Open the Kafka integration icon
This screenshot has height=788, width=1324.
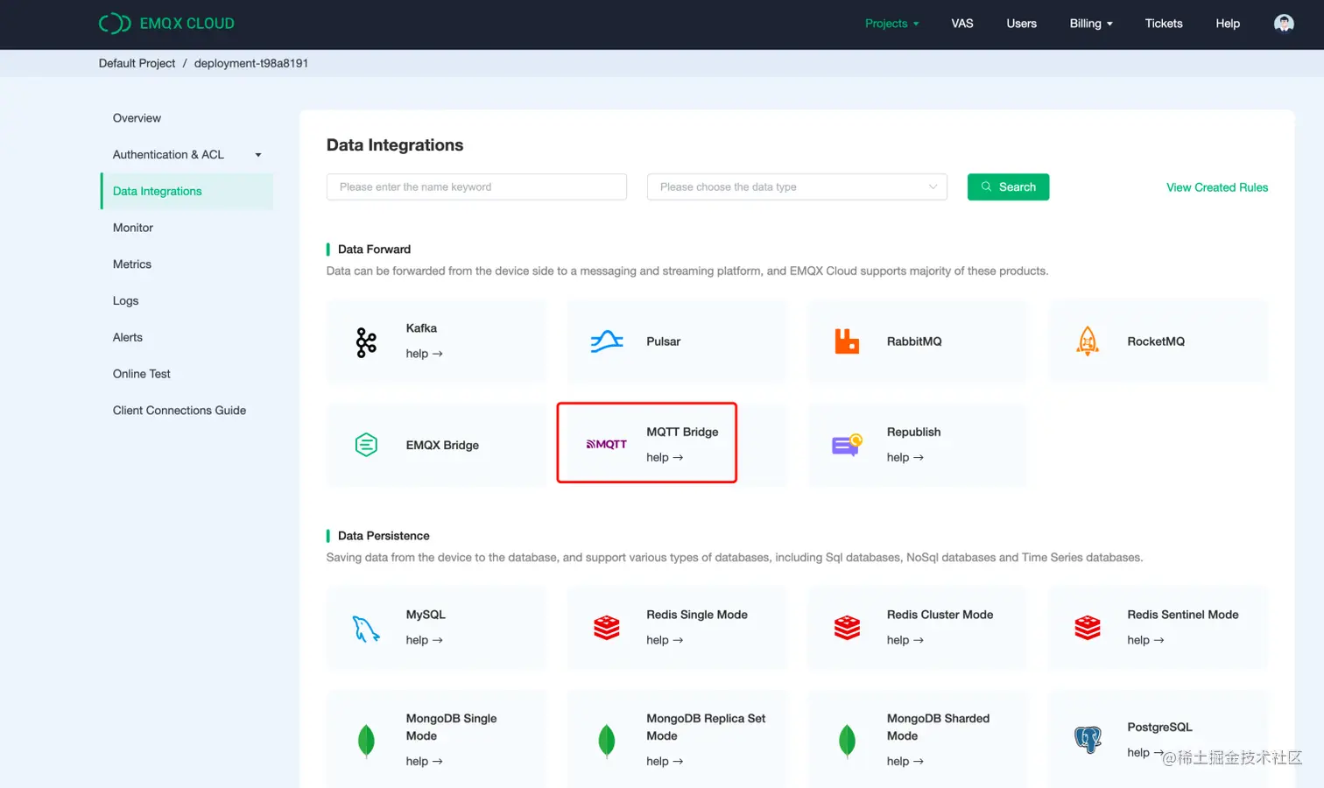click(x=366, y=341)
